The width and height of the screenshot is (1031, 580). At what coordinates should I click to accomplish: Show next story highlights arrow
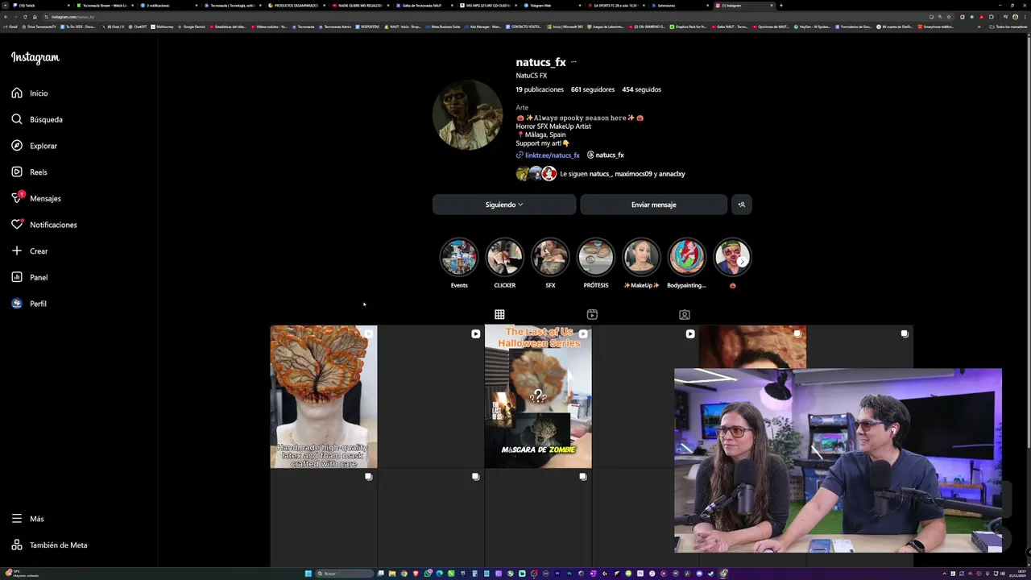[x=742, y=261]
